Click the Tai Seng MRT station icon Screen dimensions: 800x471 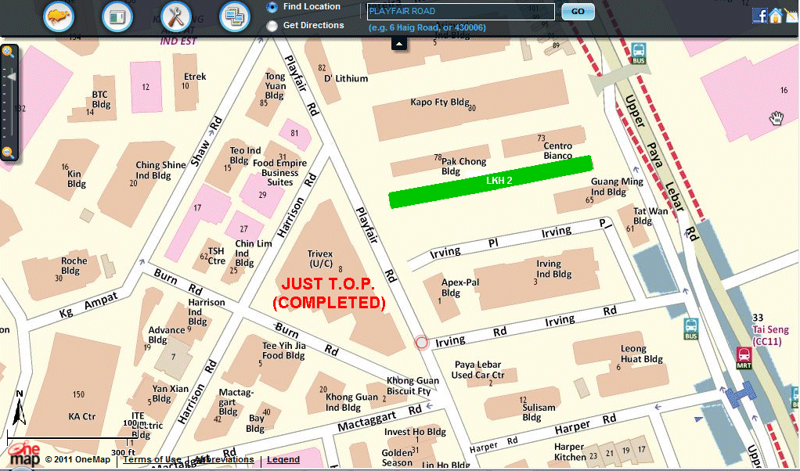[744, 357]
